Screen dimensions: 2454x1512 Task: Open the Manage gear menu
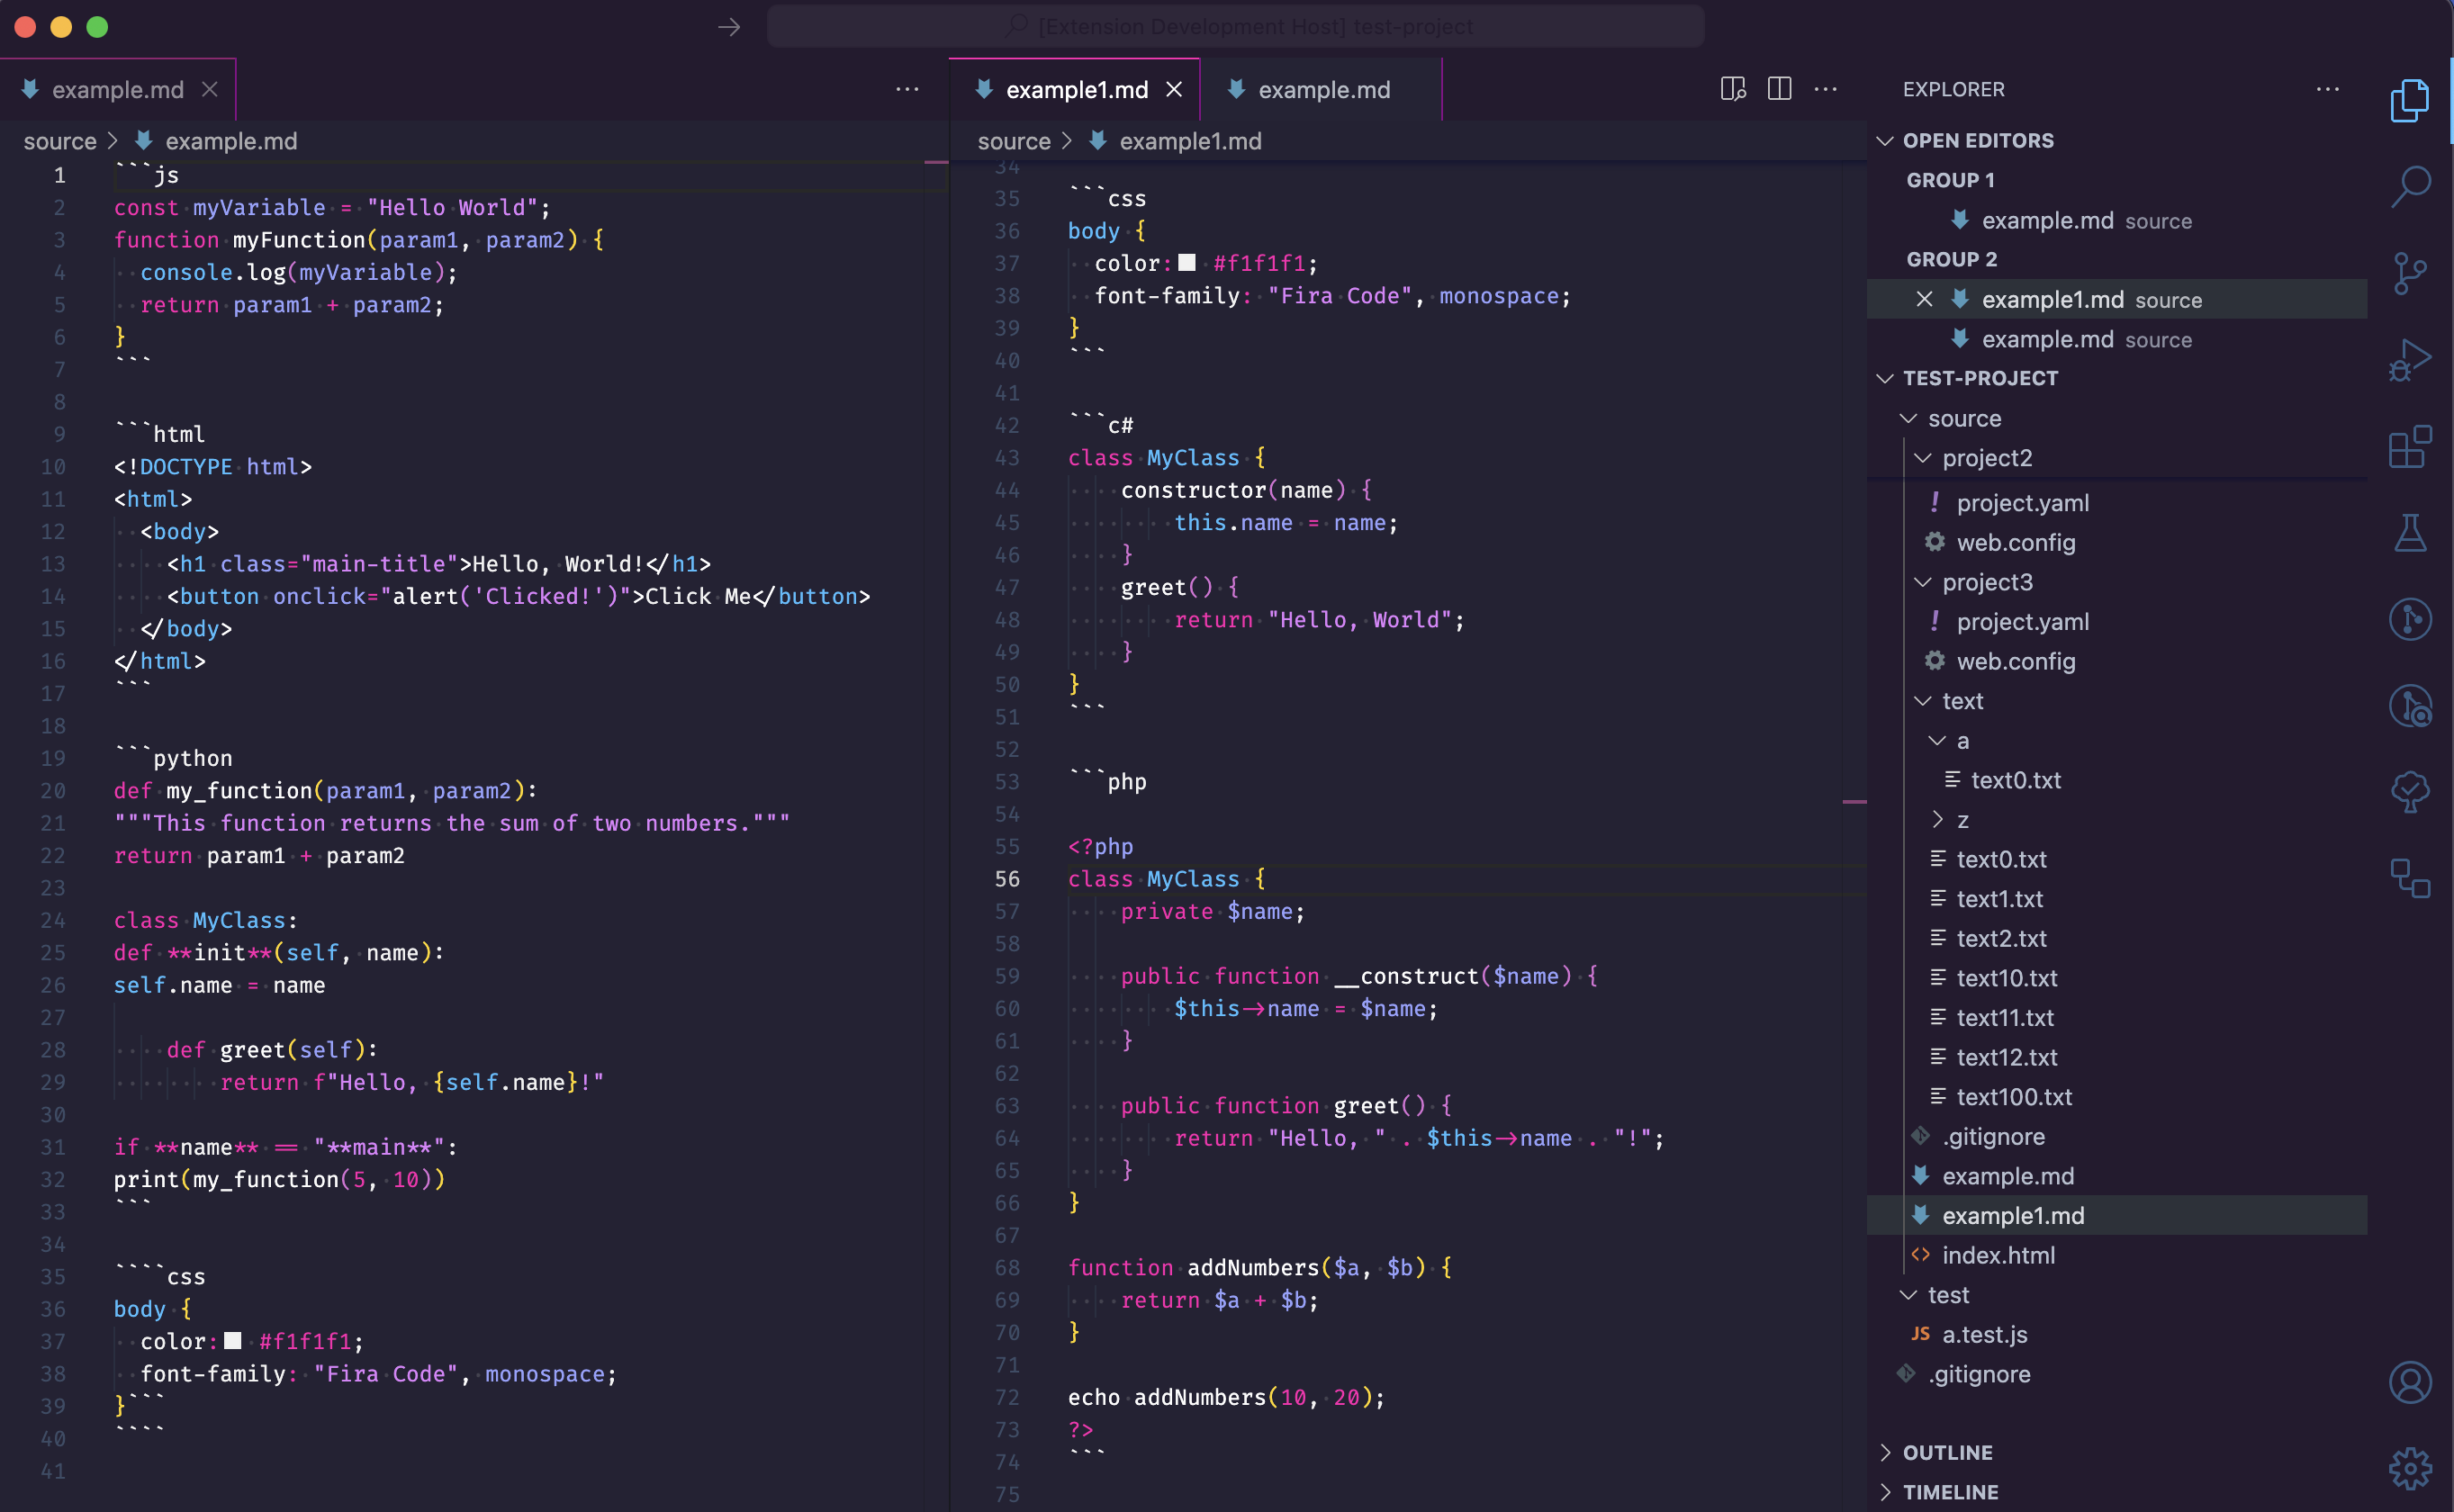point(2410,1469)
